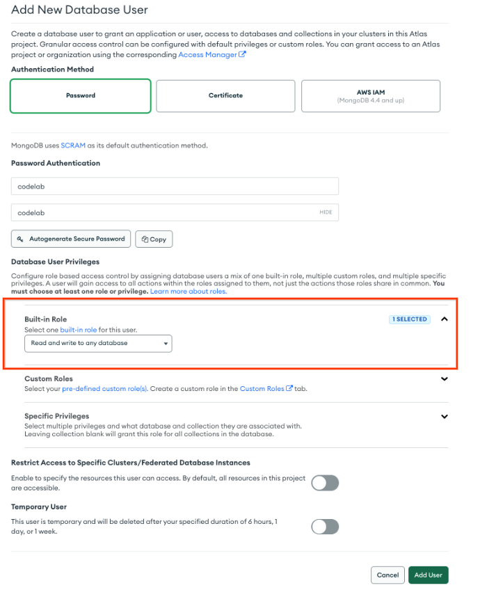
Task: Click the password input field
Action: coord(163,212)
